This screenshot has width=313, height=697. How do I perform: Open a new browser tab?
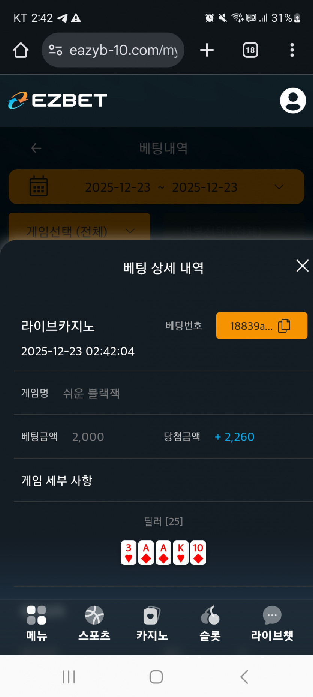(207, 50)
